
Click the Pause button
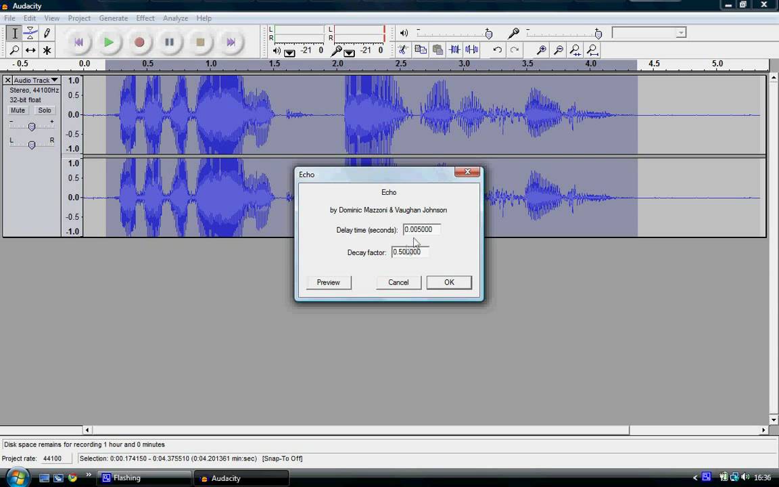(x=170, y=42)
